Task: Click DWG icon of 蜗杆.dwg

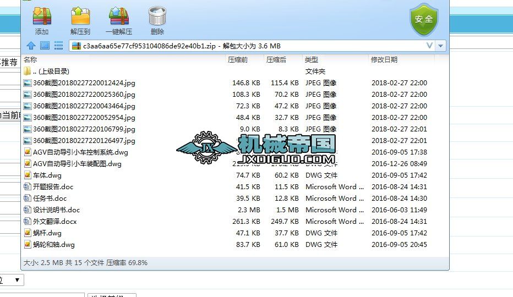Action: click(28, 233)
